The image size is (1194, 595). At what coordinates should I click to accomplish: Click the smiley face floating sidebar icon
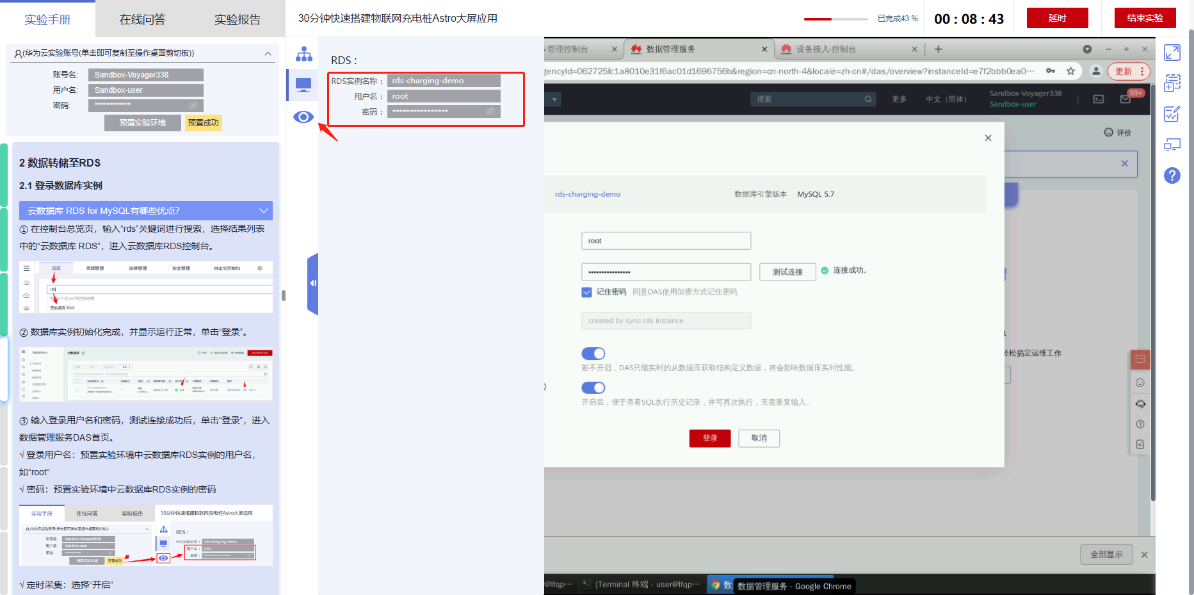tap(1140, 383)
